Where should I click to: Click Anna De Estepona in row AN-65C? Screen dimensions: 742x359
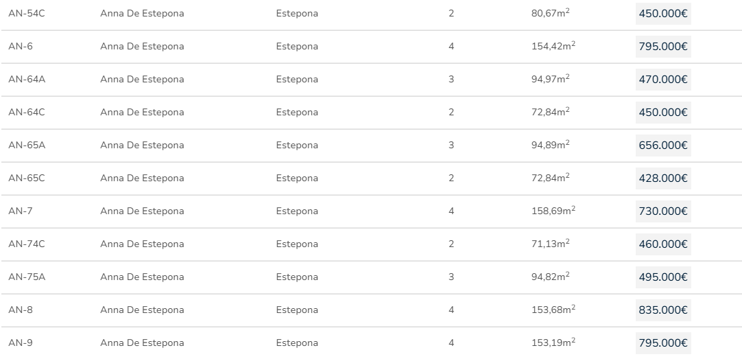click(x=142, y=178)
